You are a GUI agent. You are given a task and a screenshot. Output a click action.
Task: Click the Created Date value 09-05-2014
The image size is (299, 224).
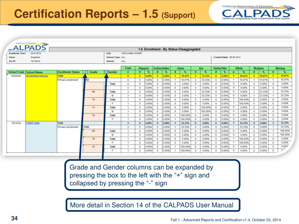tap(235, 57)
